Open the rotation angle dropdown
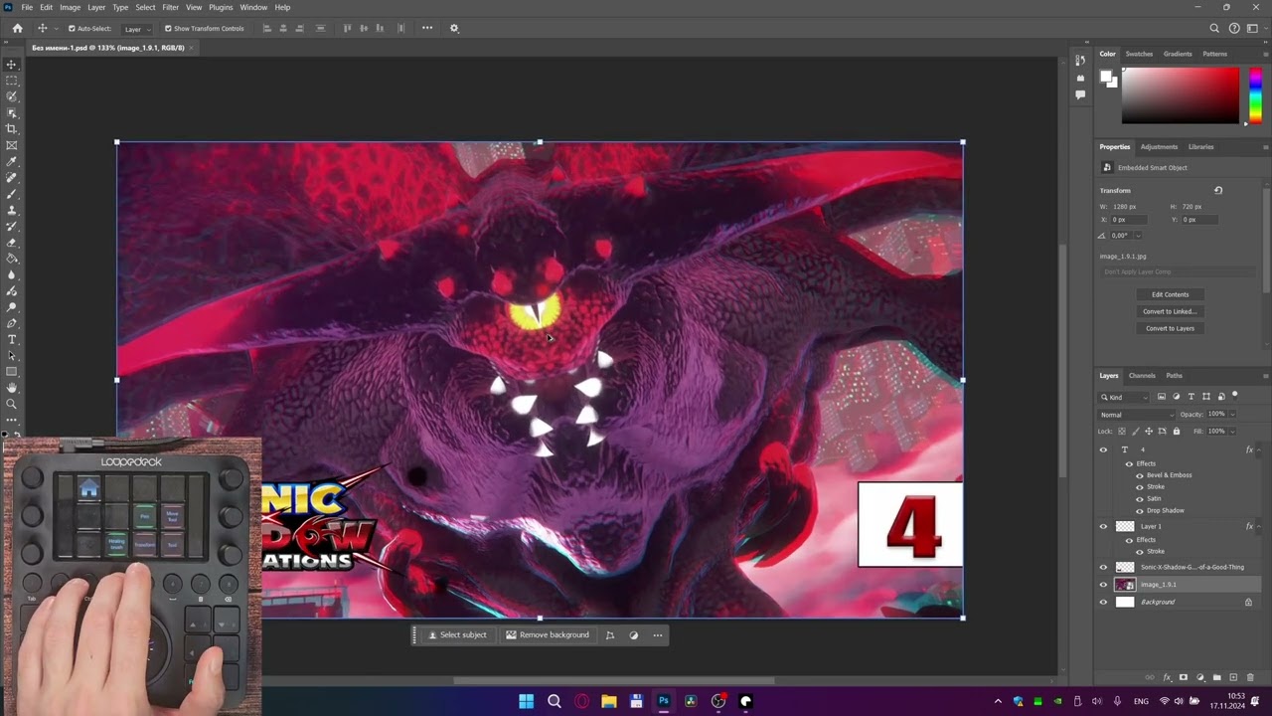The width and height of the screenshot is (1272, 716). pyautogui.click(x=1138, y=236)
